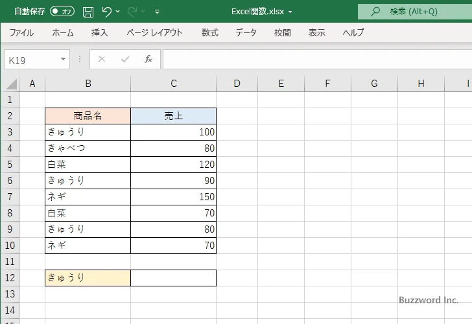The height and width of the screenshot is (324, 472).
Task: Click the 商品名 header cell
Action: (88, 116)
